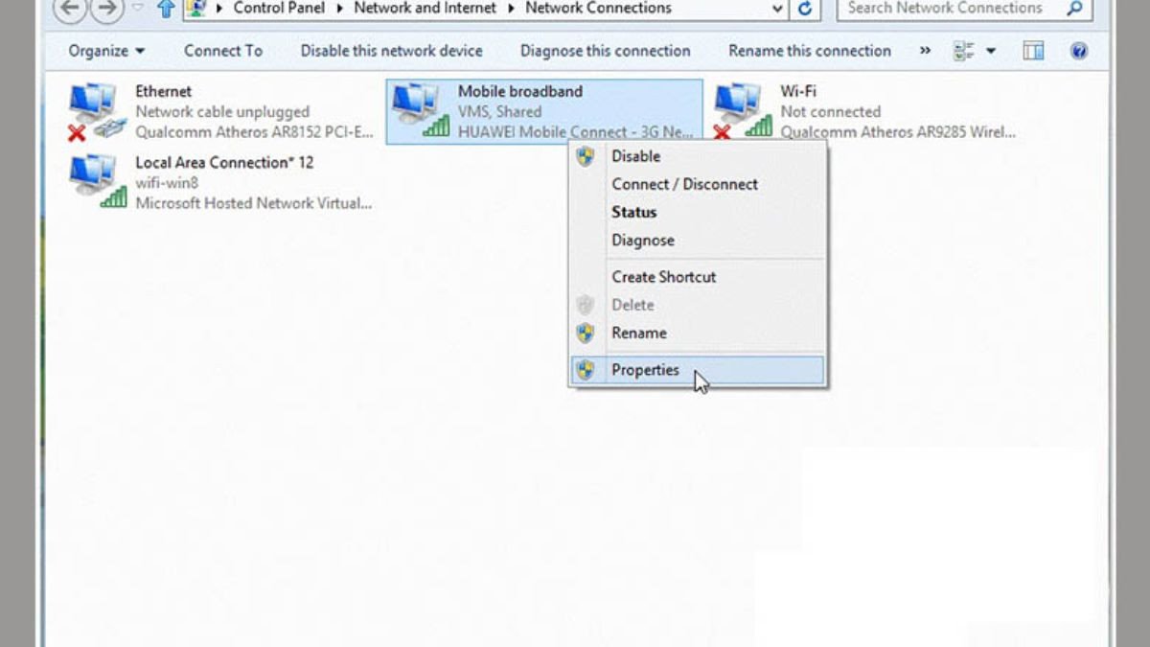The height and width of the screenshot is (647, 1150).
Task: Open Help using the help icon
Action: click(1079, 51)
